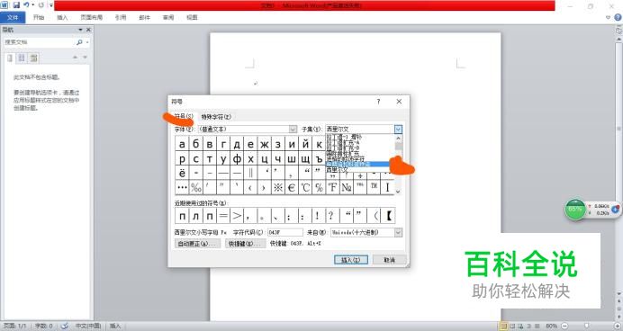
Task: Click the 取消 Cancel button
Action: click(x=389, y=260)
